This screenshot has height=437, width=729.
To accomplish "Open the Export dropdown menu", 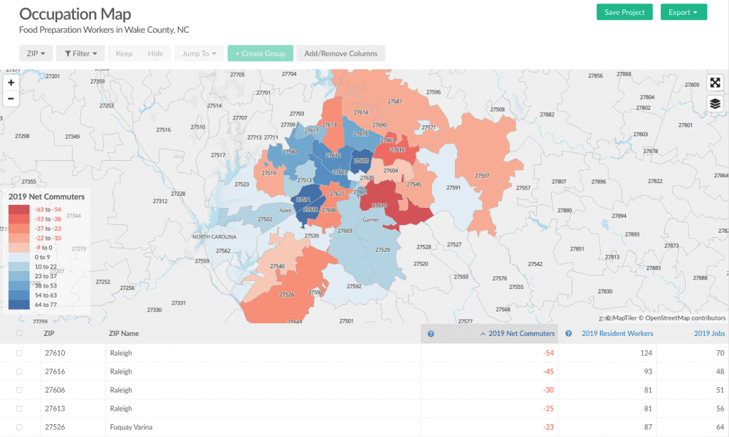I will [x=683, y=12].
